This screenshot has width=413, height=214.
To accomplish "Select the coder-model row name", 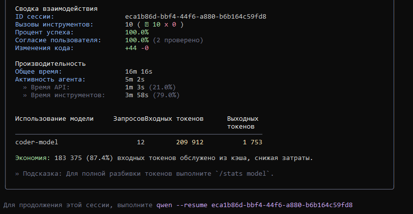I will coord(37,142).
